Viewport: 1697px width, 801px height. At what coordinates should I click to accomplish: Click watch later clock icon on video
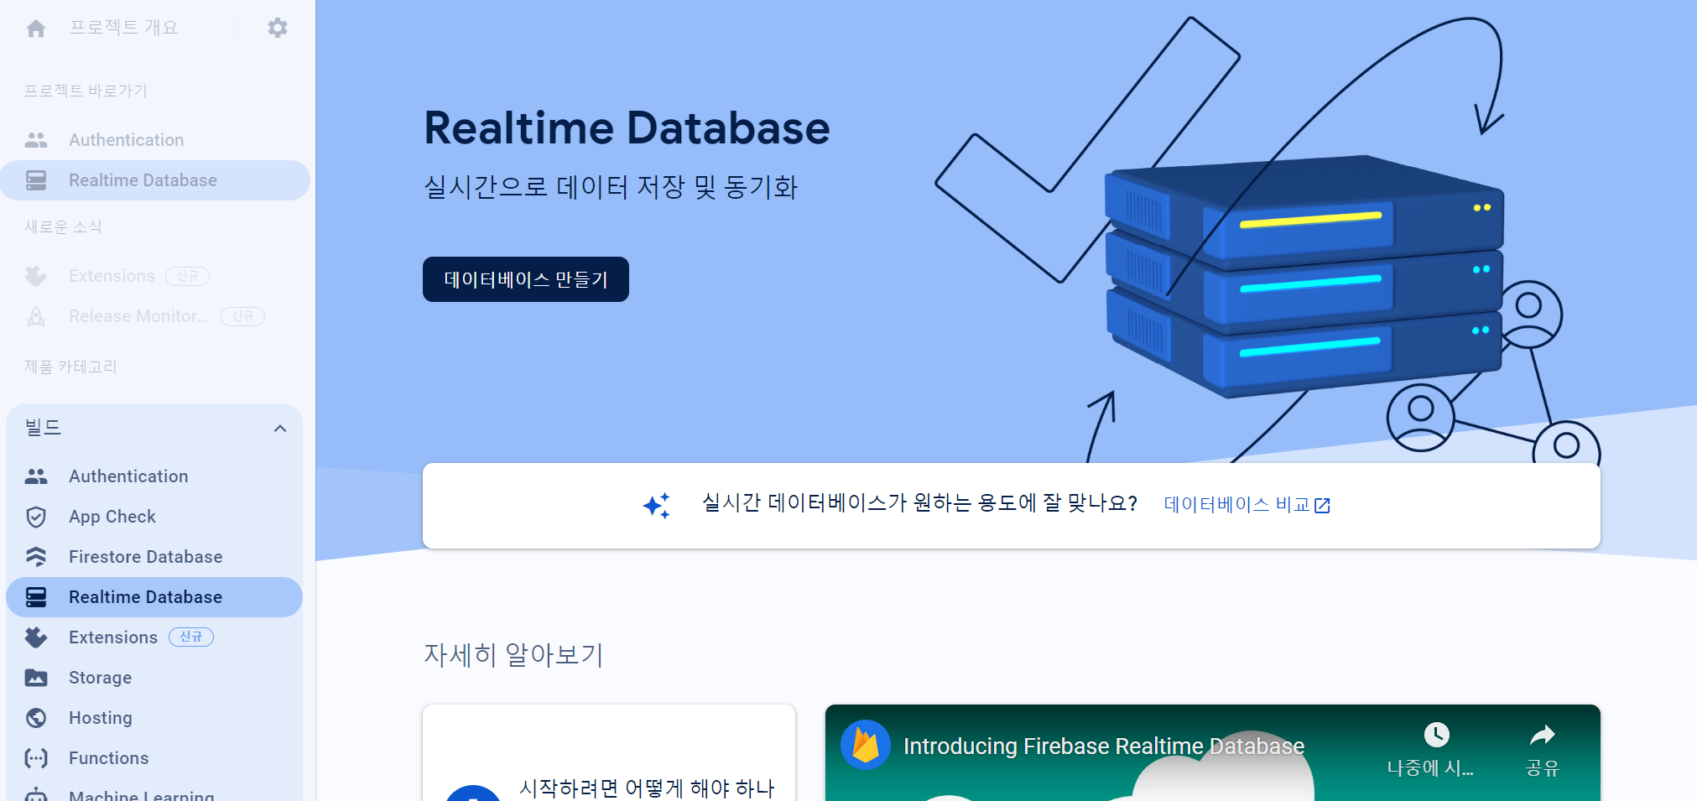pyautogui.click(x=1436, y=736)
